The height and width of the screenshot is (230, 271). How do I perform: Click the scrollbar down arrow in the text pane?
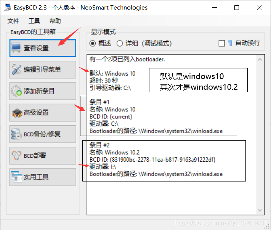(260, 210)
